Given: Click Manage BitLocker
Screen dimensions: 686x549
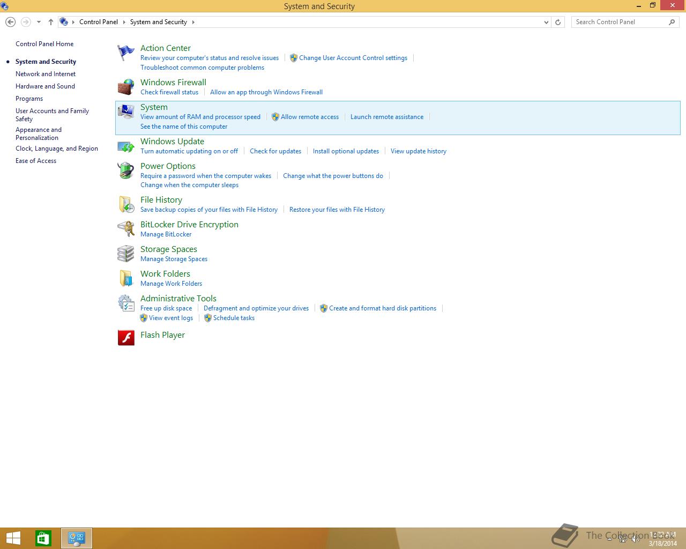Looking at the screenshot, I should click(x=166, y=234).
